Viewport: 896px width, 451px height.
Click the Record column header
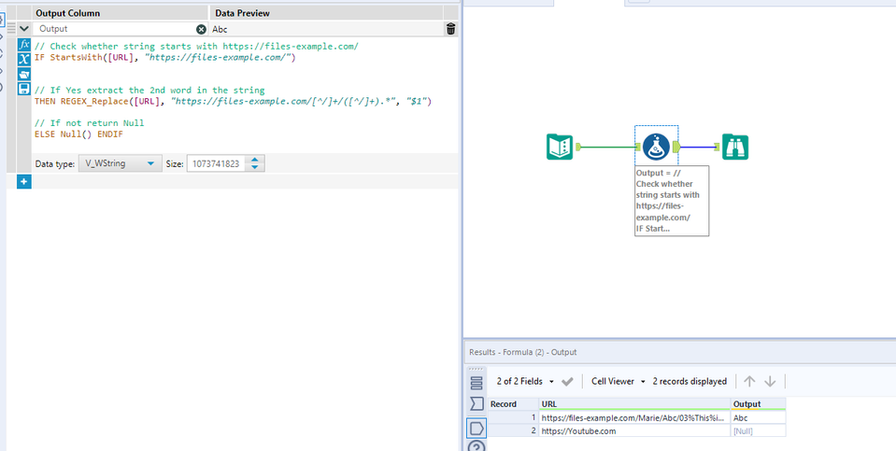click(513, 403)
